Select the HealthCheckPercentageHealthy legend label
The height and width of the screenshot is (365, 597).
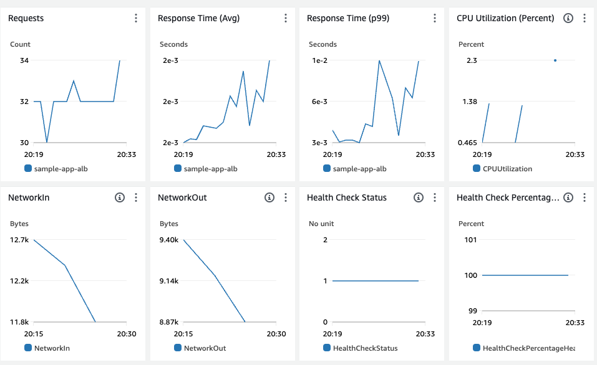click(529, 348)
